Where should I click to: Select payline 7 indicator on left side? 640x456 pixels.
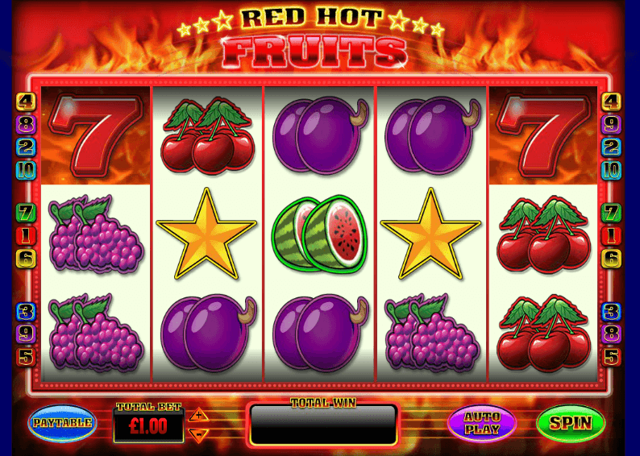click(26, 213)
